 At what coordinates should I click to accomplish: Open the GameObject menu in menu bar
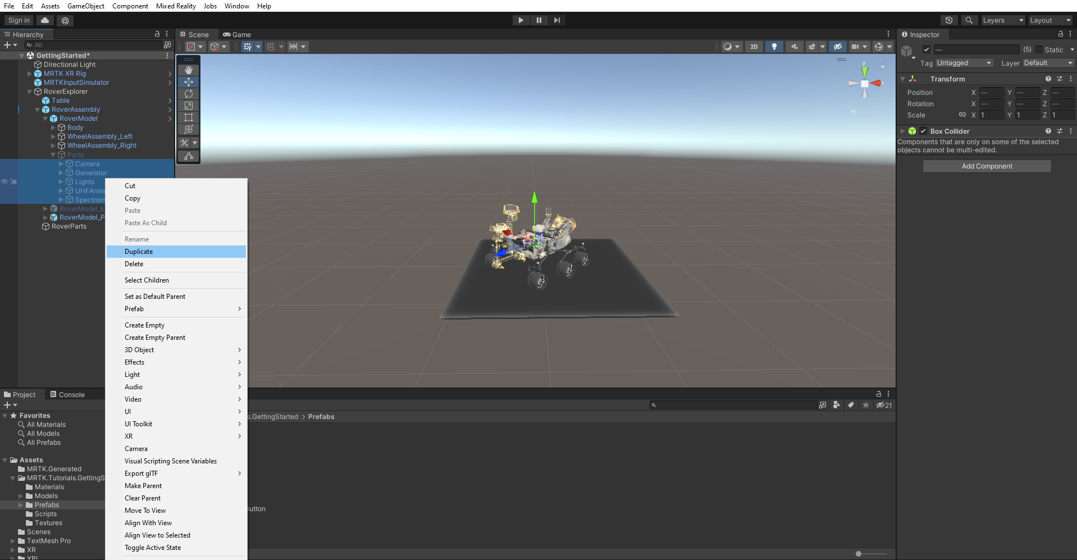(86, 6)
